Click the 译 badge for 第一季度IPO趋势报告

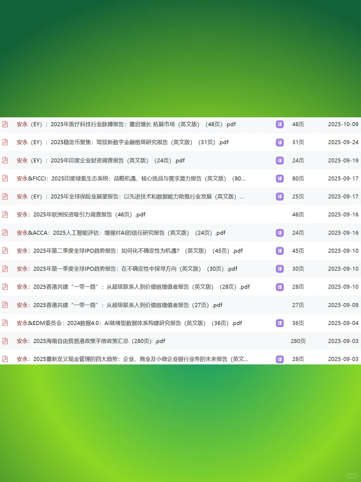pyautogui.click(x=280, y=269)
